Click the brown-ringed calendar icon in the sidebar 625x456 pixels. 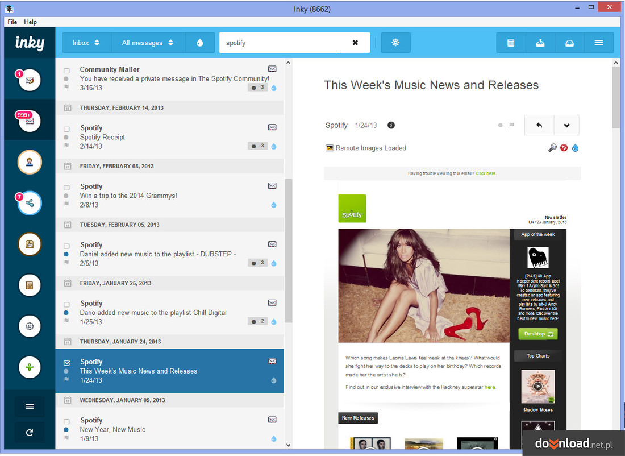click(30, 244)
